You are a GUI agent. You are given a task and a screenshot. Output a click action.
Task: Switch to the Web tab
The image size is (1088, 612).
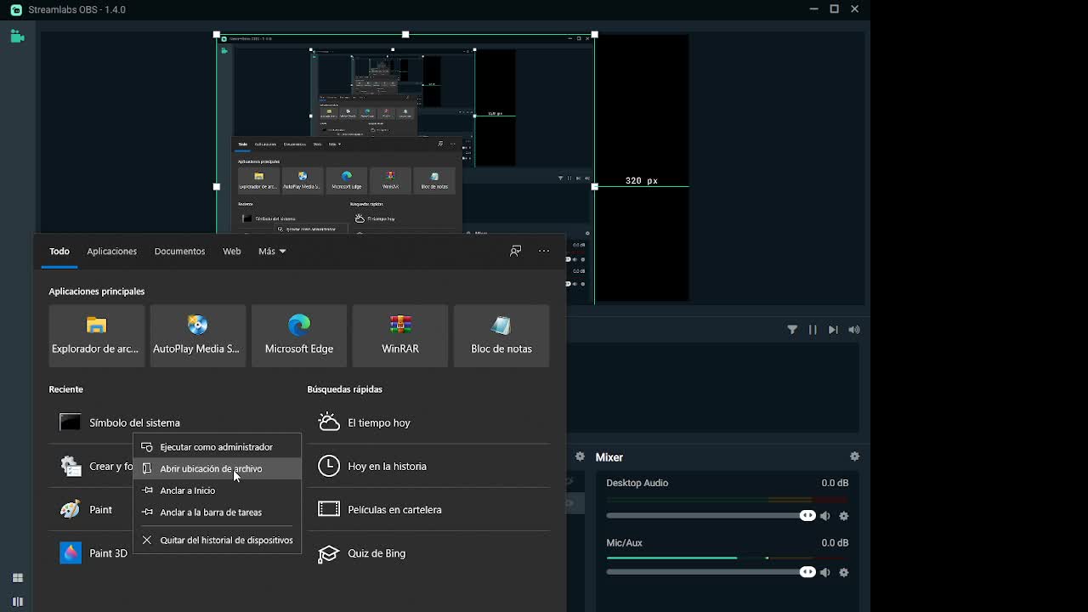tap(232, 252)
